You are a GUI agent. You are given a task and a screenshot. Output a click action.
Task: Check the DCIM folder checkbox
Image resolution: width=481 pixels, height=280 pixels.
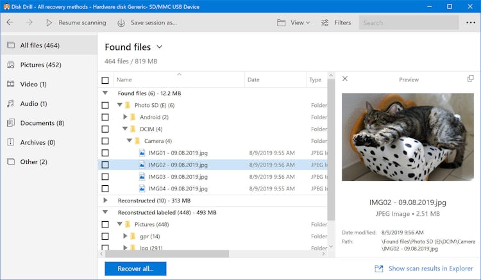pos(105,129)
